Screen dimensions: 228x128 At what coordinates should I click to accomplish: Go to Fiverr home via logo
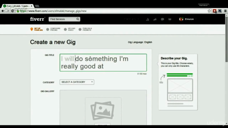(37, 19)
